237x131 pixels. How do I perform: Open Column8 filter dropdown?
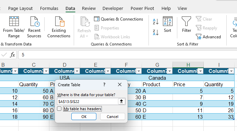[200, 71]
